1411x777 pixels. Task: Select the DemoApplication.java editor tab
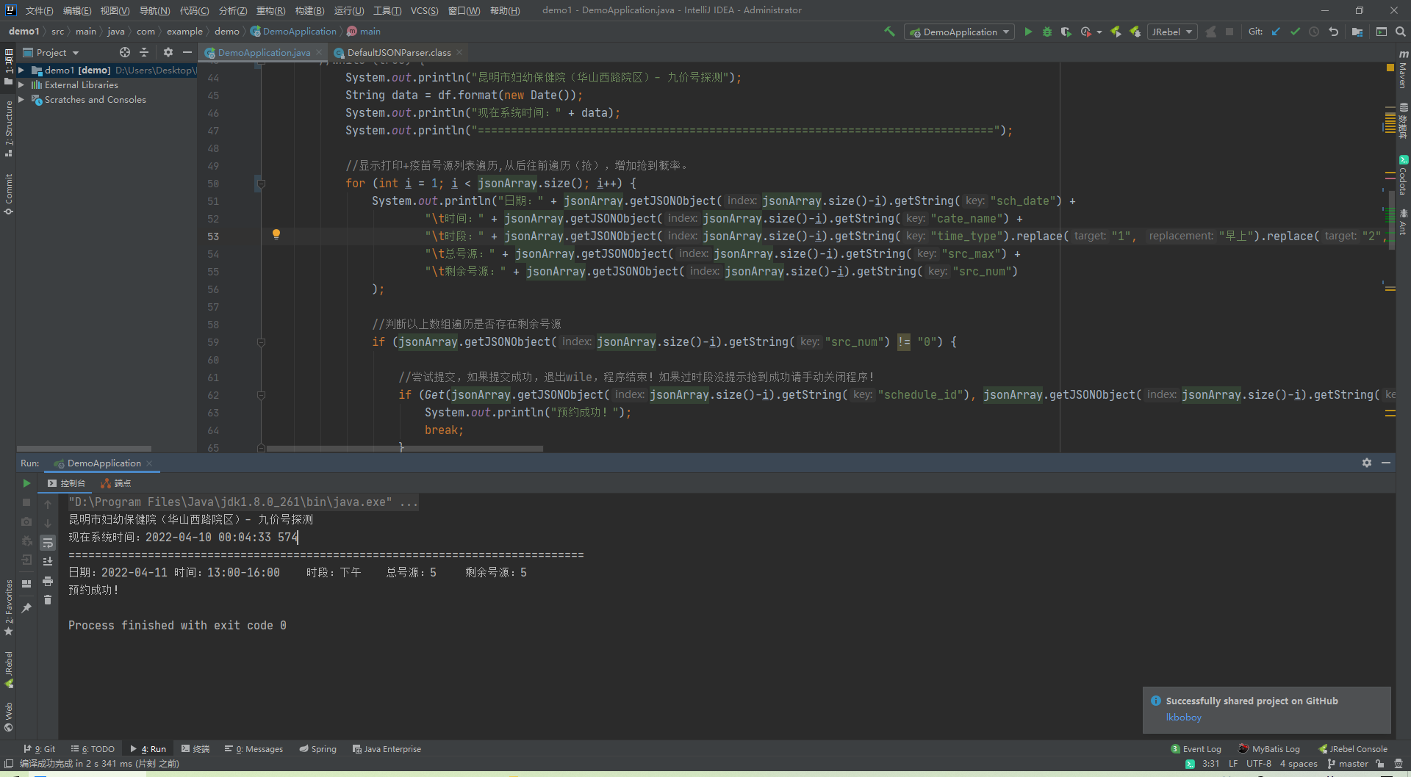click(x=263, y=52)
